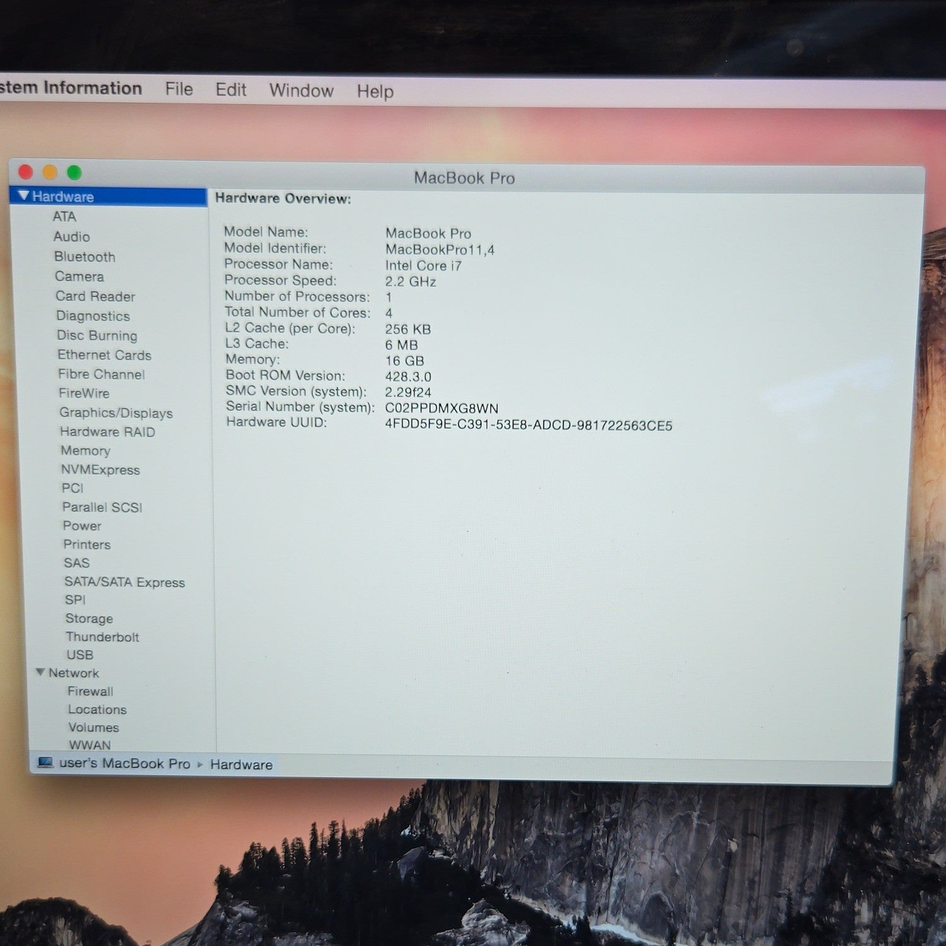
Task: Open Diagnostics section
Action: click(x=93, y=315)
